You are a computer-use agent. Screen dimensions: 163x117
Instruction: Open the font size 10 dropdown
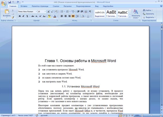45,12
